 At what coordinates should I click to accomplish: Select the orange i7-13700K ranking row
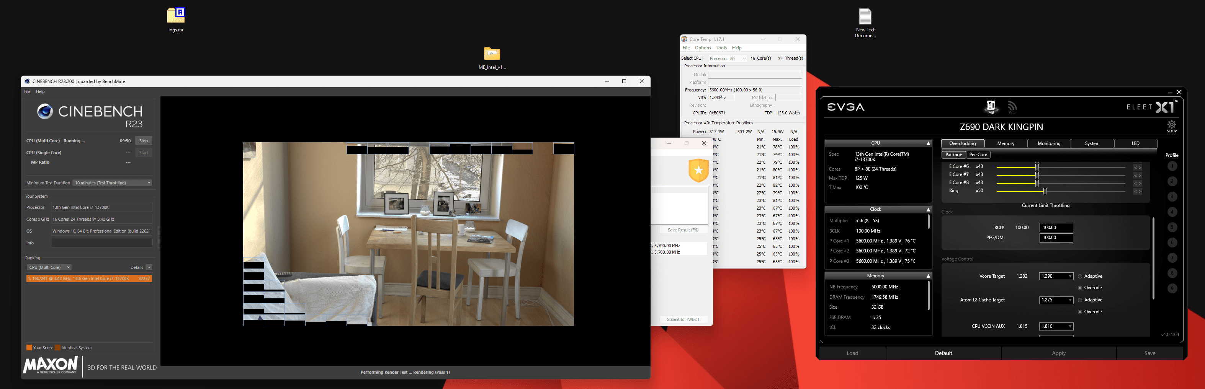pyautogui.click(x=89, y=279)
